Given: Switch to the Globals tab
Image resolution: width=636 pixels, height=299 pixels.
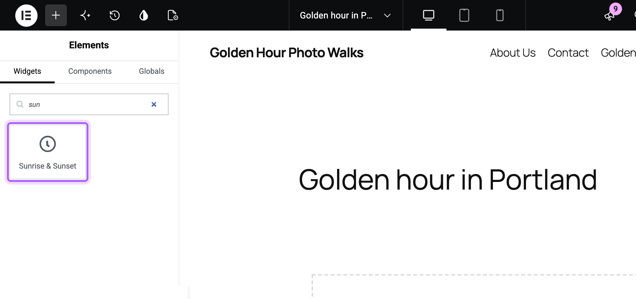Looking at the screenshot, I should (152, 71).
